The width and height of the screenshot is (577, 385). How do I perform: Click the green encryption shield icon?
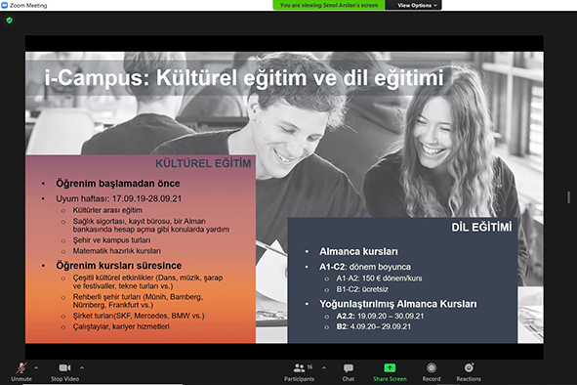coord(10,21)
